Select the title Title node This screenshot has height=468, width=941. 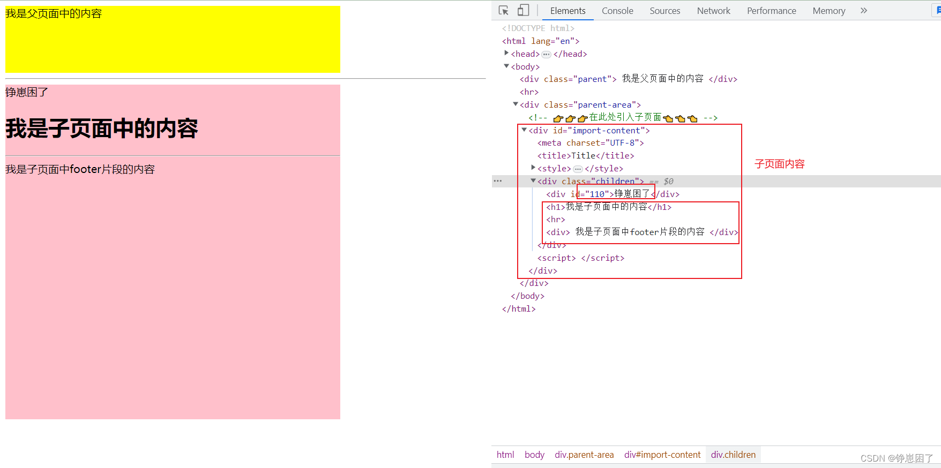586,156
